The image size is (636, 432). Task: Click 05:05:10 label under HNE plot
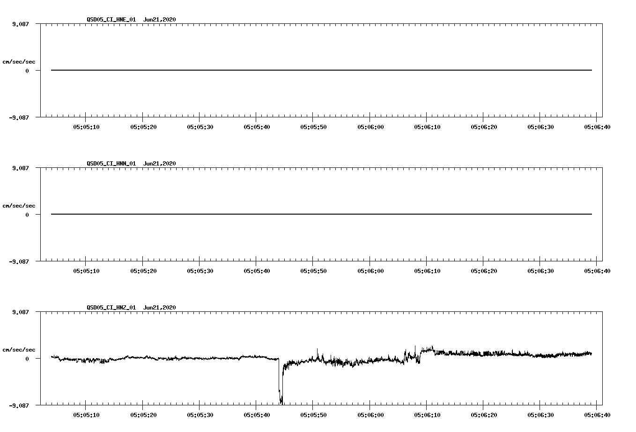pyautogui.click(x=86, y=127)
